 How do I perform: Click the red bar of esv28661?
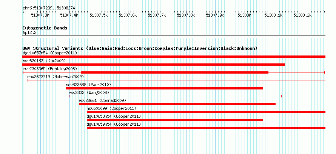tap(177, 104)
